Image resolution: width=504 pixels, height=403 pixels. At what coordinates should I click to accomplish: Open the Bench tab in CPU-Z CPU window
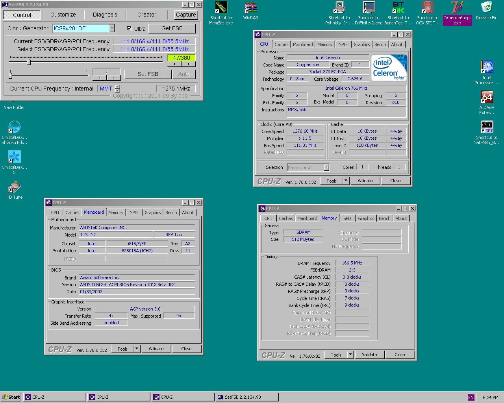tap(380, 44)
